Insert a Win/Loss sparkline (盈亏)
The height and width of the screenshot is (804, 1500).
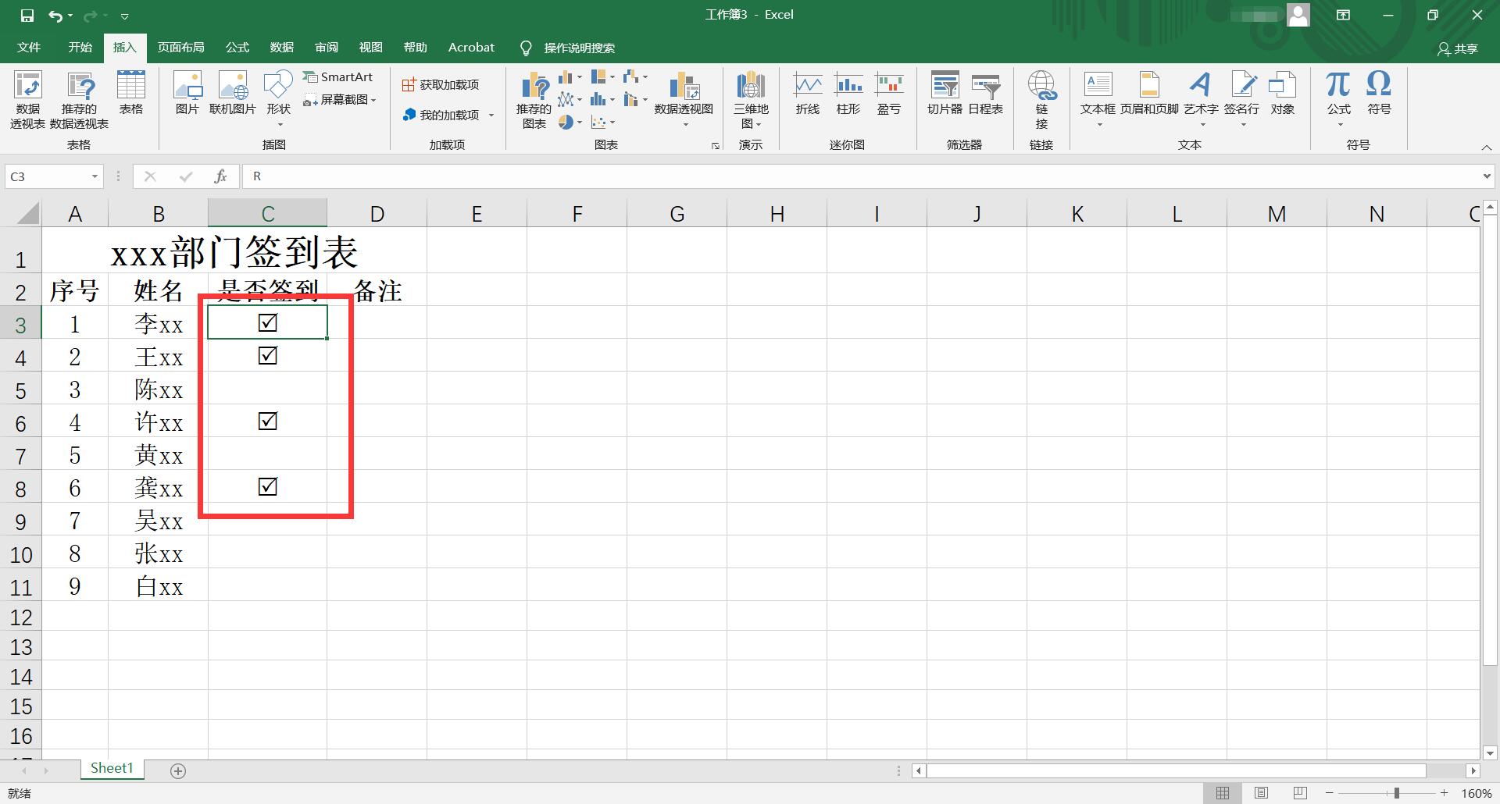889,94
